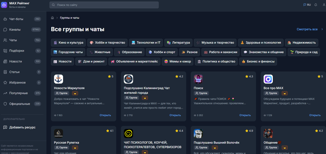Open Чаты in the sidebar
This screenshot has height=154, width=326.
22,40
